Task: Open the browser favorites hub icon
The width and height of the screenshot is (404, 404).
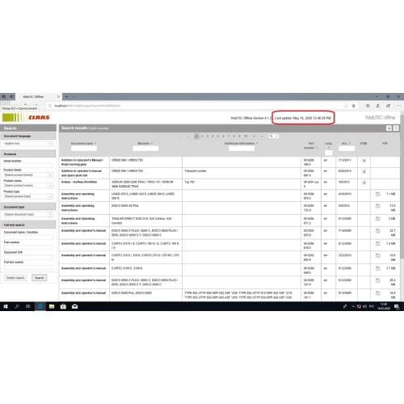Action: coord(368,106)
